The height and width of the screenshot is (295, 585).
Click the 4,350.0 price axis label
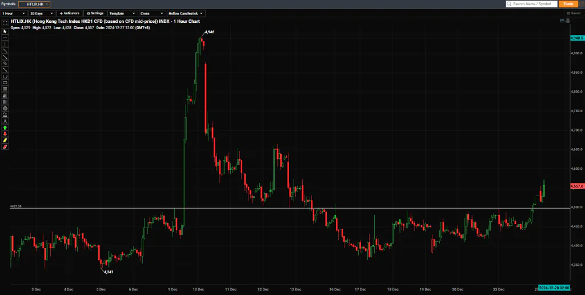576,264
